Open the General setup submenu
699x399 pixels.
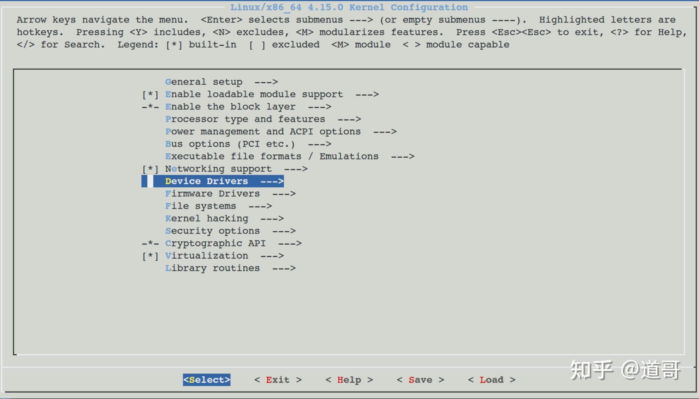point(204,81)
